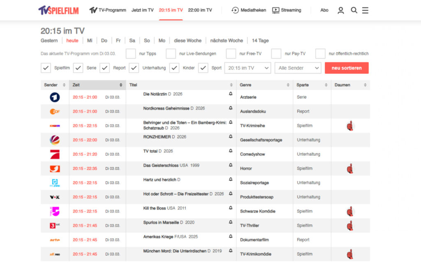421x263 pixels.
Task: Click the ProSieben channel logo
Action: coord(55,155)
